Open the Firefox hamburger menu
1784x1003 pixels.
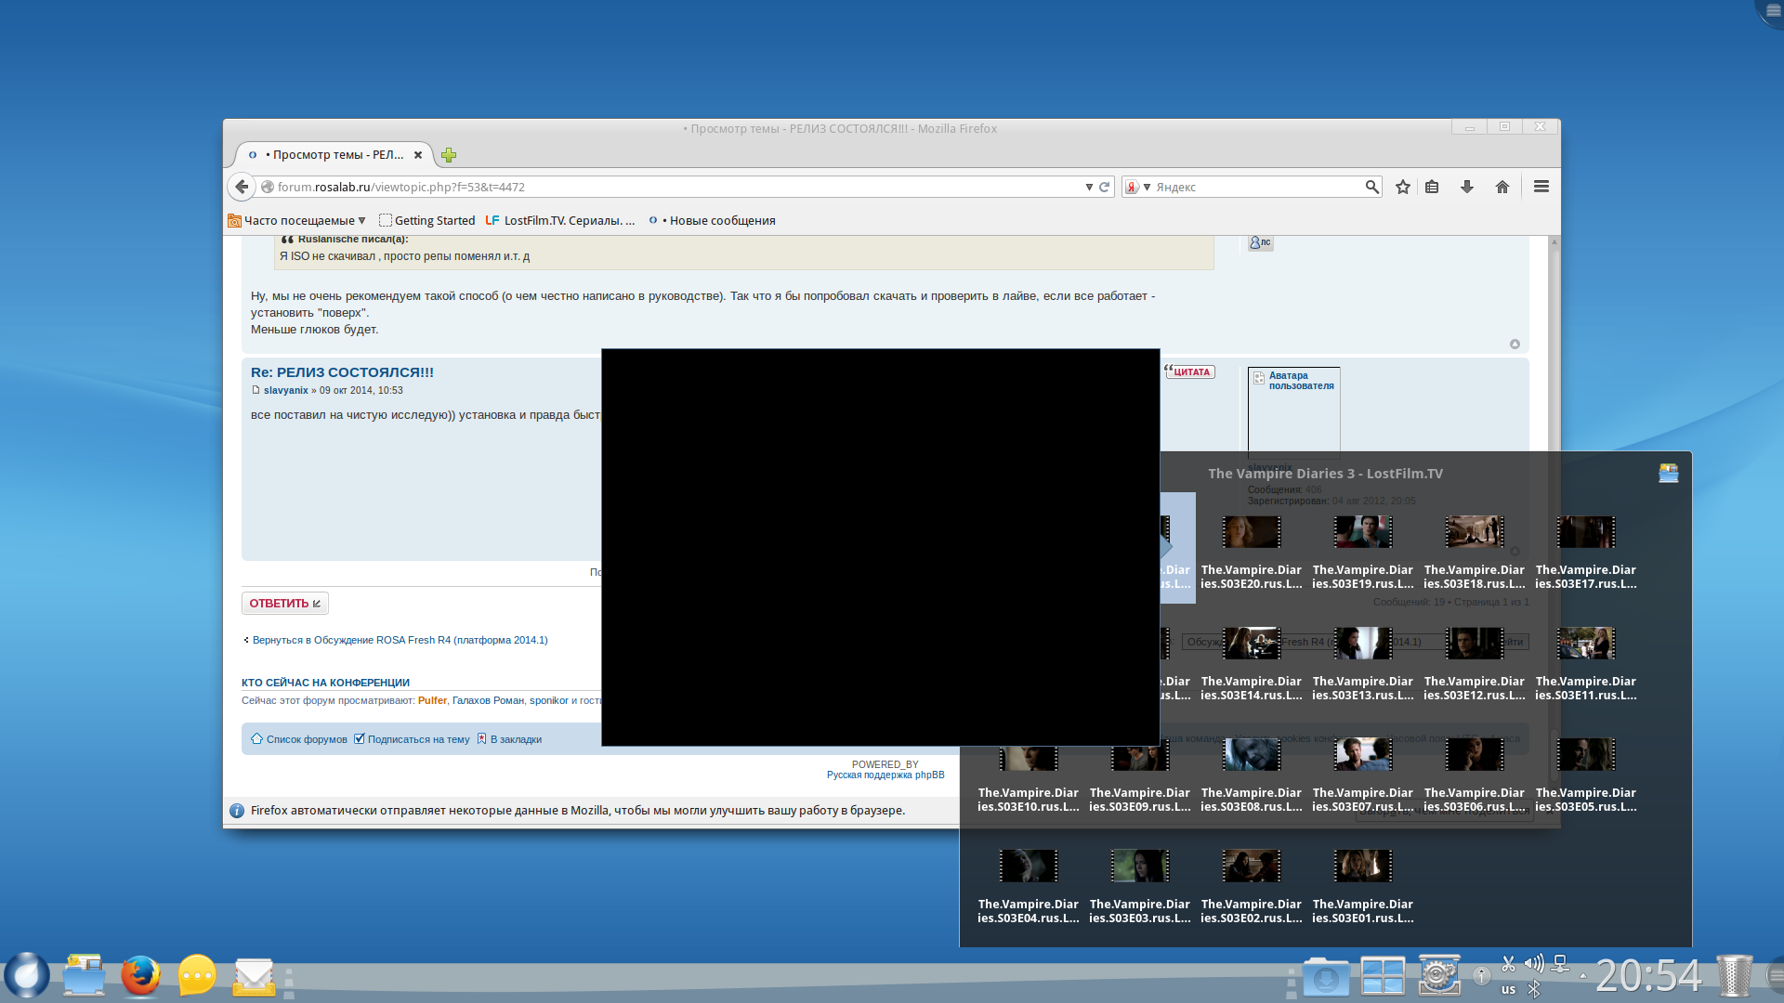click(x=1541, y=187)
